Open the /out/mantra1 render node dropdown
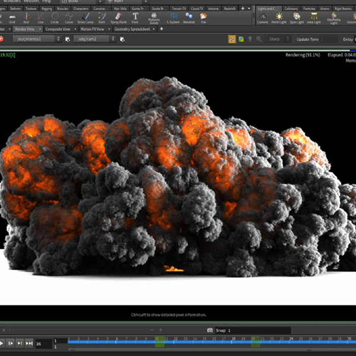 [x=58, y=39]
